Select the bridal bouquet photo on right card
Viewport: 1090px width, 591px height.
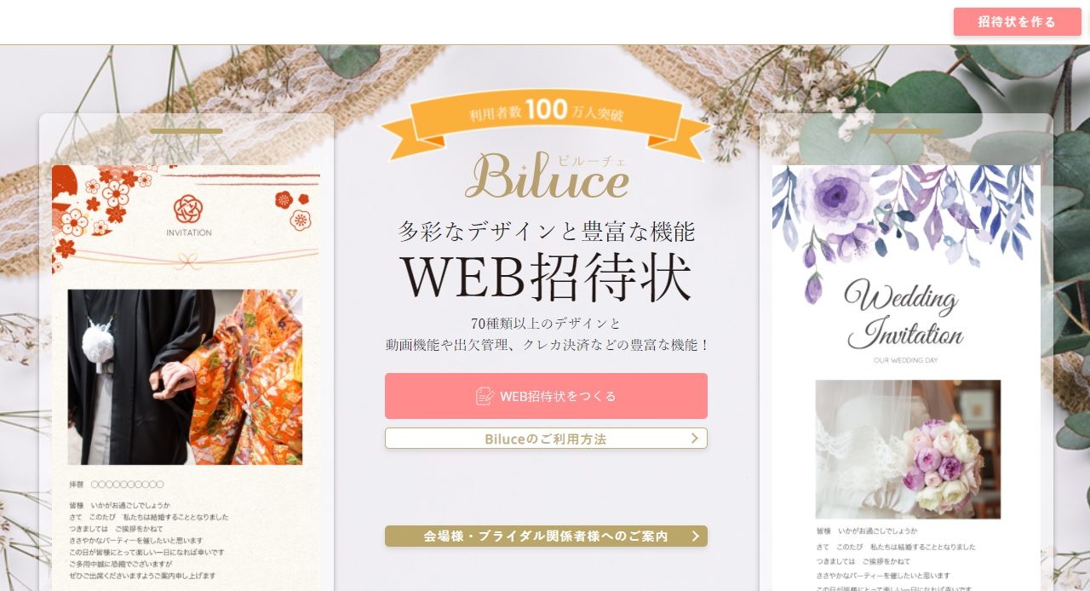click(908, 449)
